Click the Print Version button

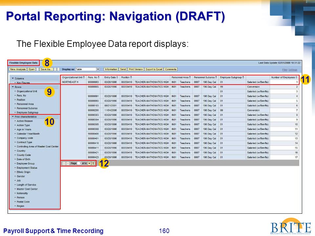[x=136, y=69]
